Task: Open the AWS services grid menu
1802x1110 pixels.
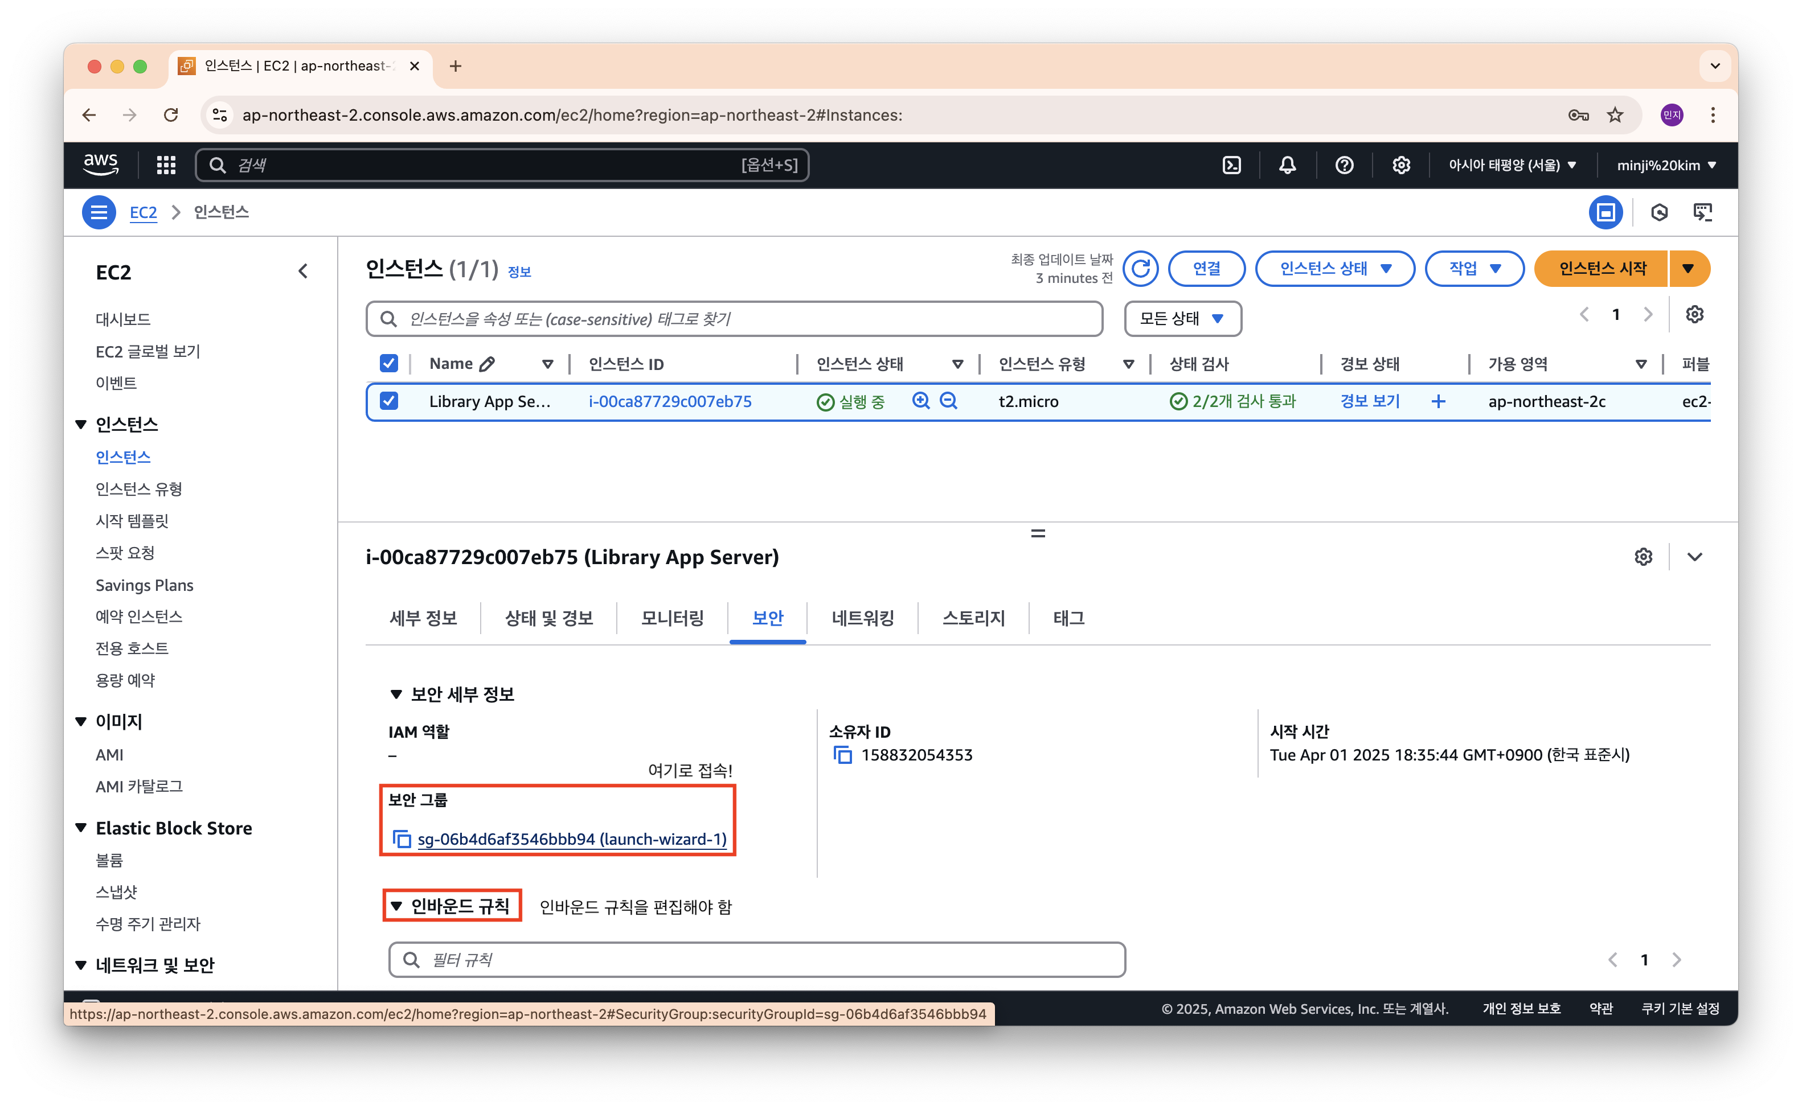Action: coord(166,165)
